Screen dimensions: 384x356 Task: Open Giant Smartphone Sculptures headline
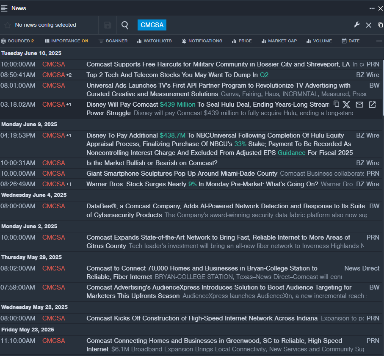coord(182,174)
